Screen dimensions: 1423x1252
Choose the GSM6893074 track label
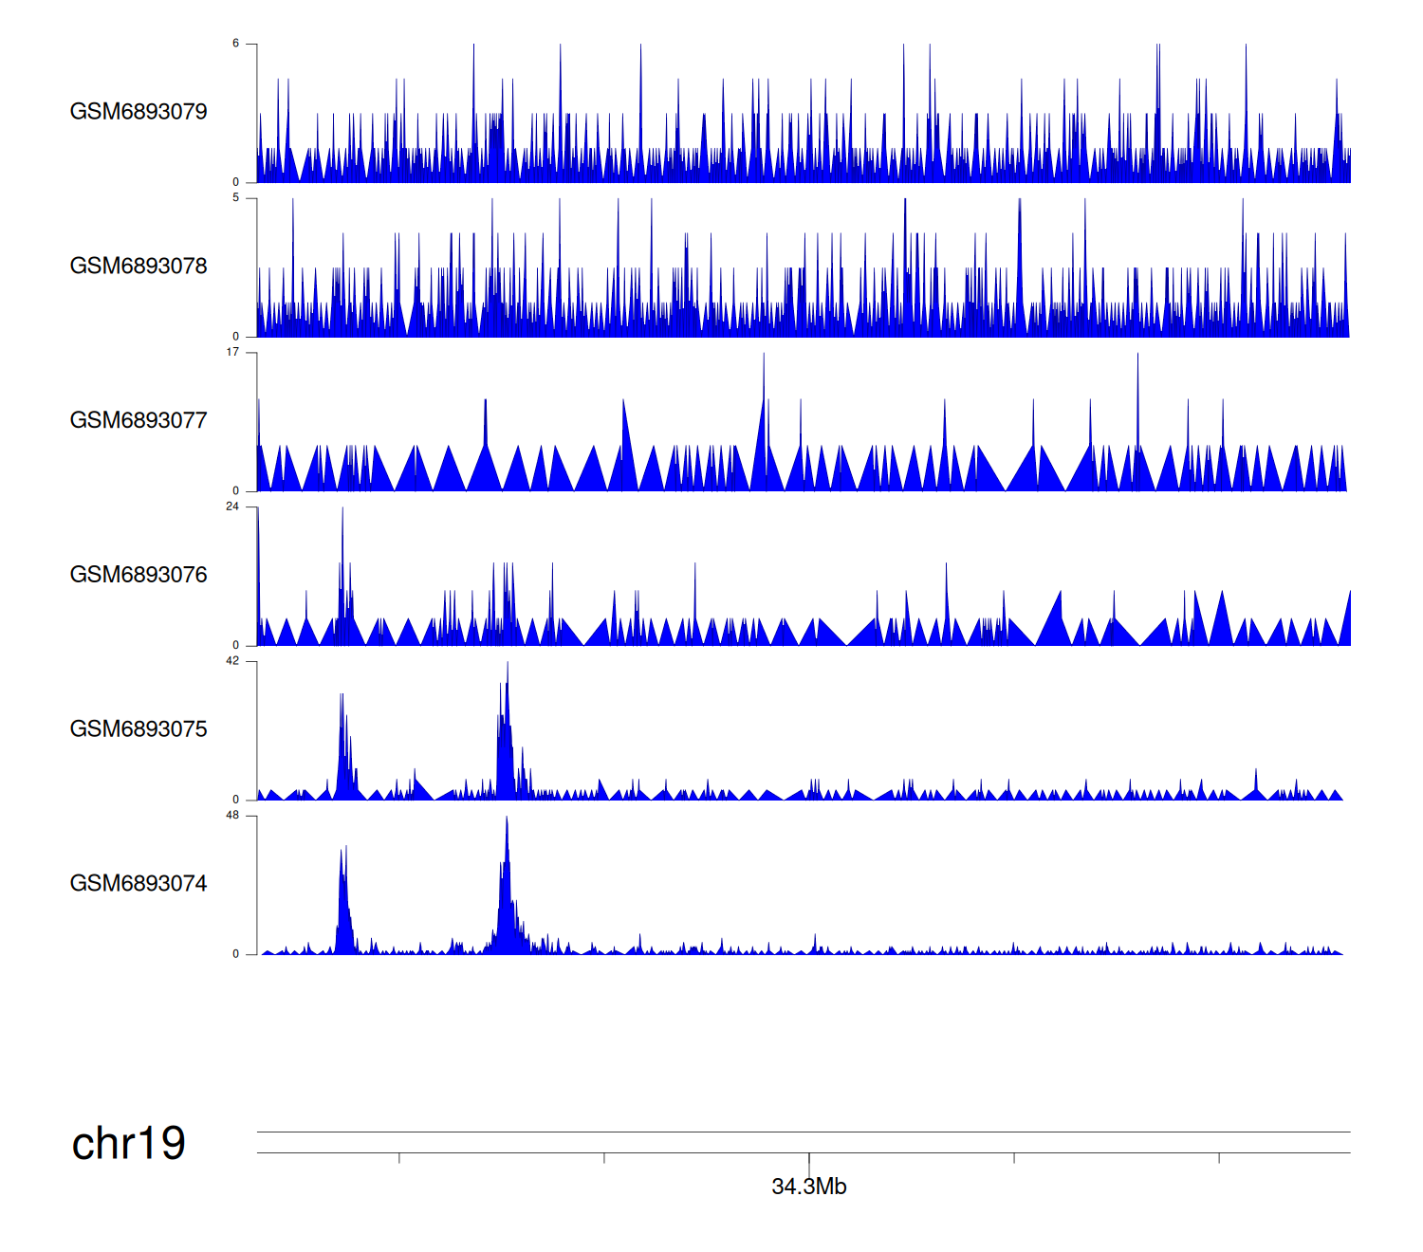139,884
